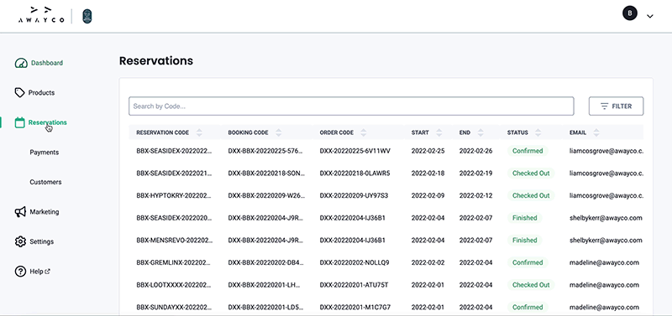Image resolution: width=672 pixels, height=316 pixels.
Task: Click the Reservations calendar icon
Action: pos(19,122)
